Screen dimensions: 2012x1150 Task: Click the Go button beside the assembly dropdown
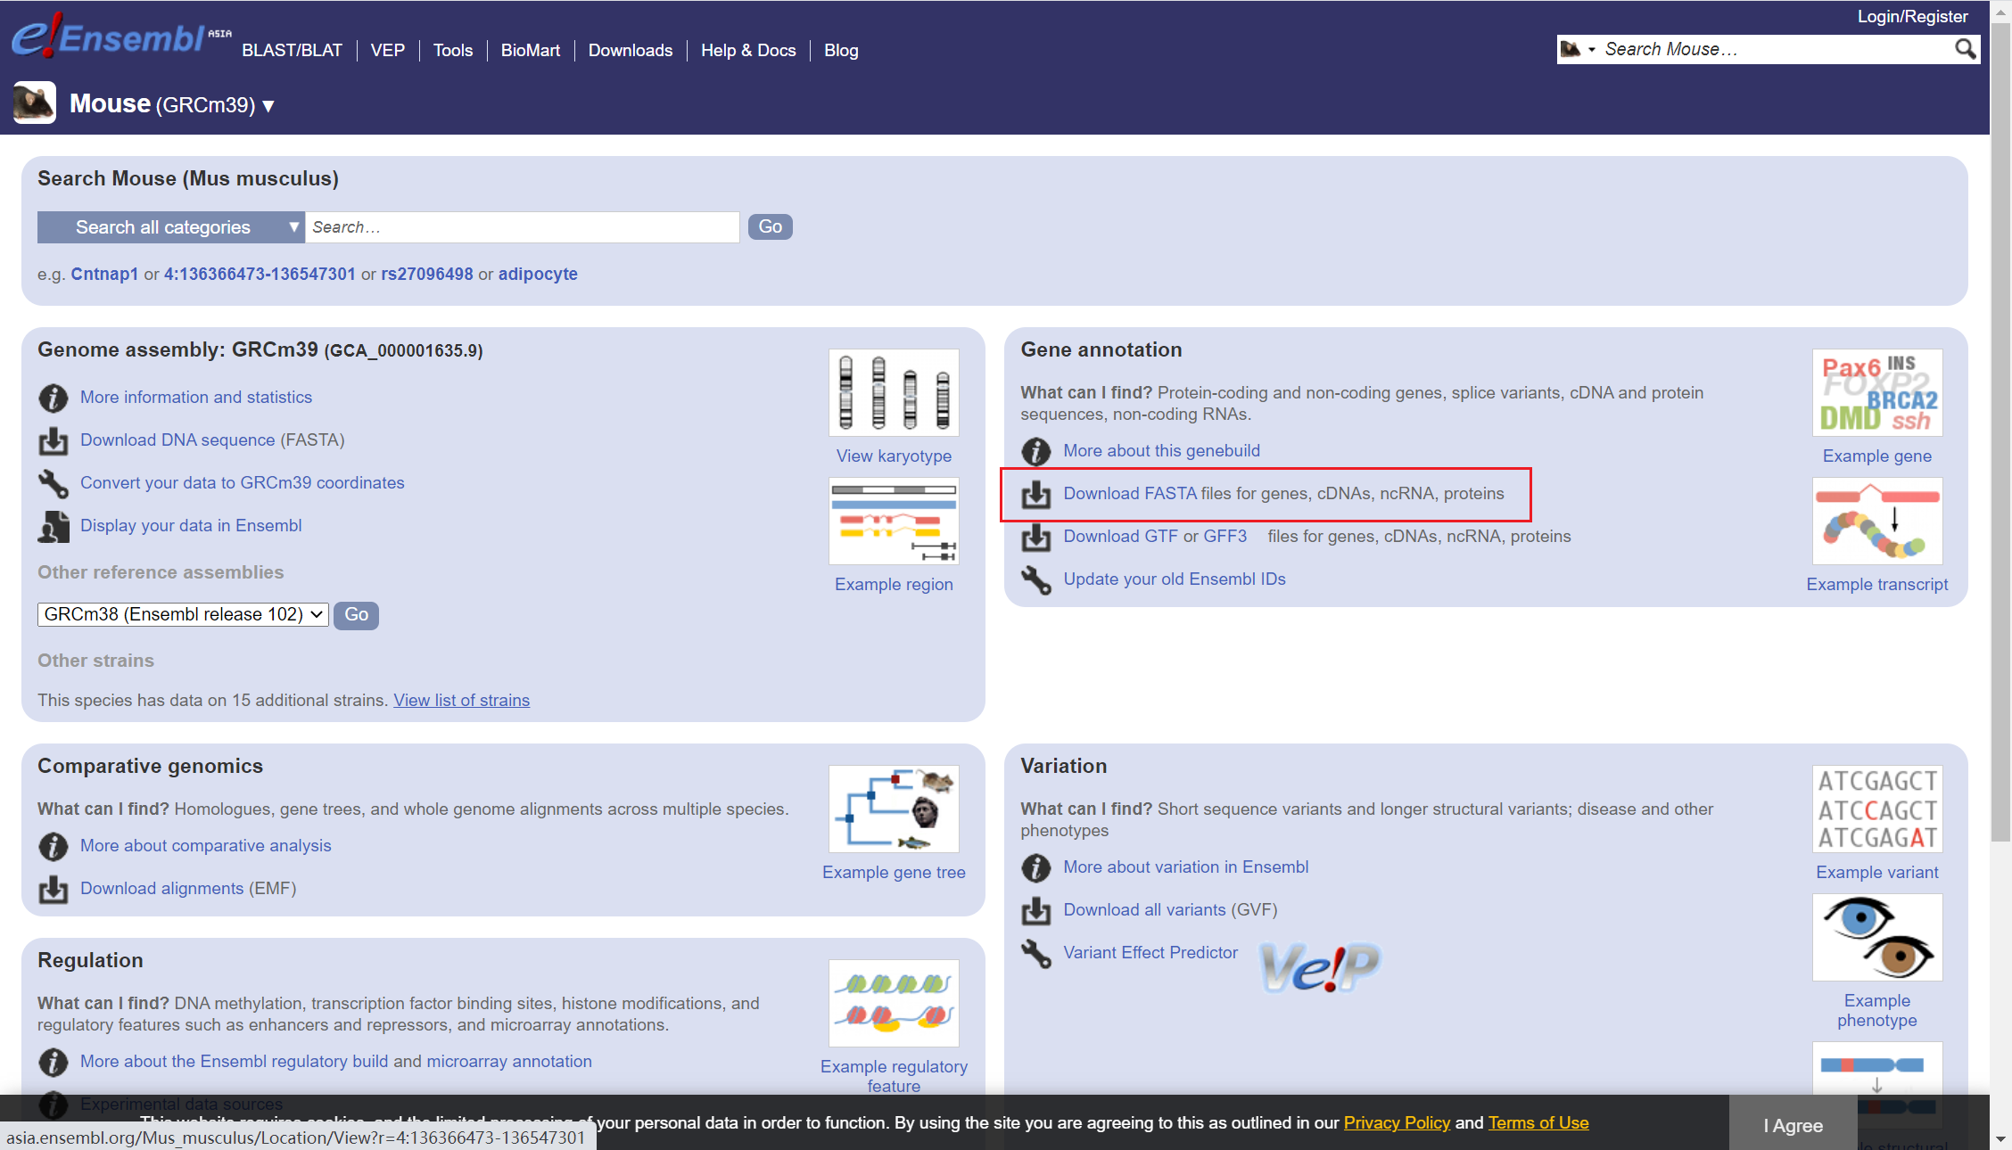tap(356, 615)
